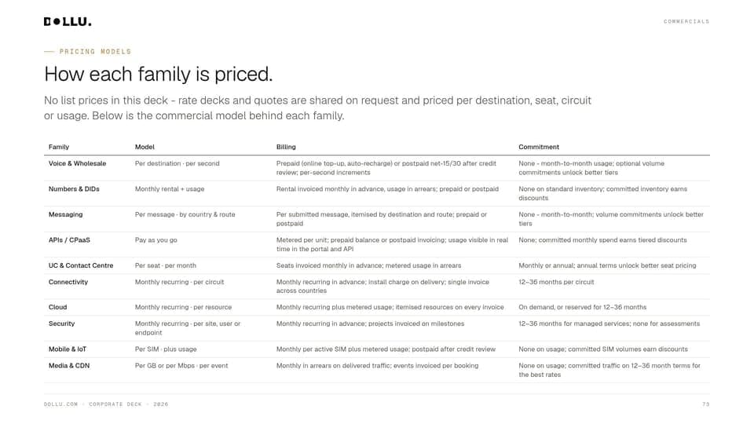Click the Commitment column header
Screen dimensions: 754x424
tap(539, 147)
